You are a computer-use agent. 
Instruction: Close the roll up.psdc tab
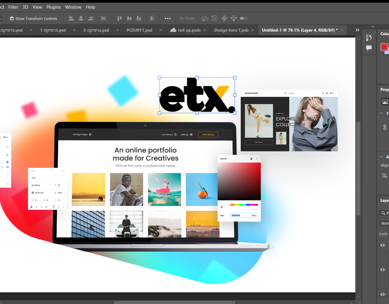tap(205, 30)
